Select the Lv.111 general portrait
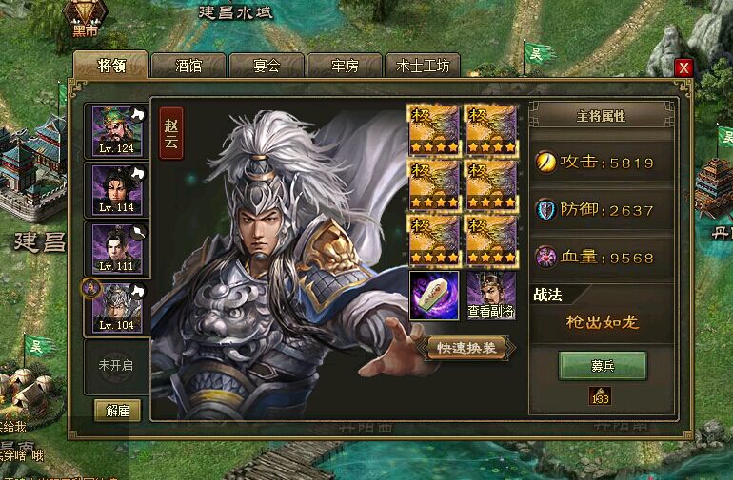The width and height of the screenshot is (733, 480). [x=117, y=249]
